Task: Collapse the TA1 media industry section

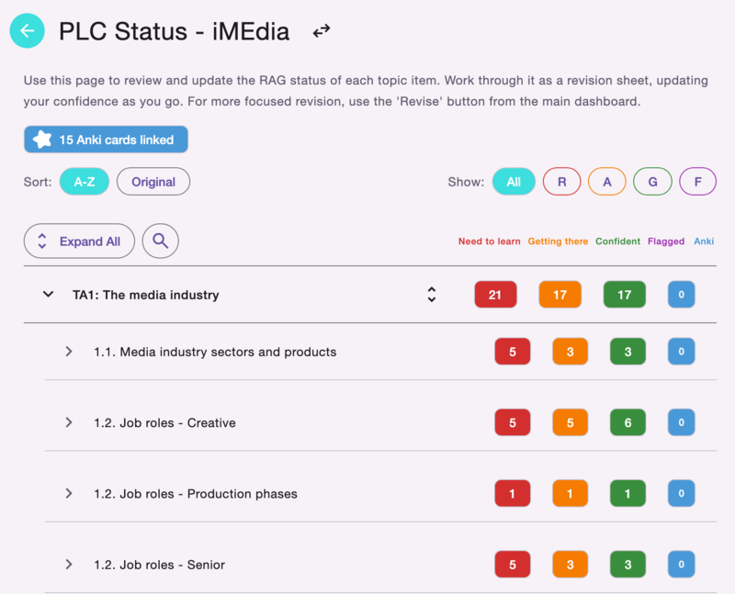Action: click(48, 294)
